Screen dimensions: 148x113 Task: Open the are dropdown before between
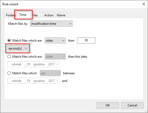(x=50, y=73)
